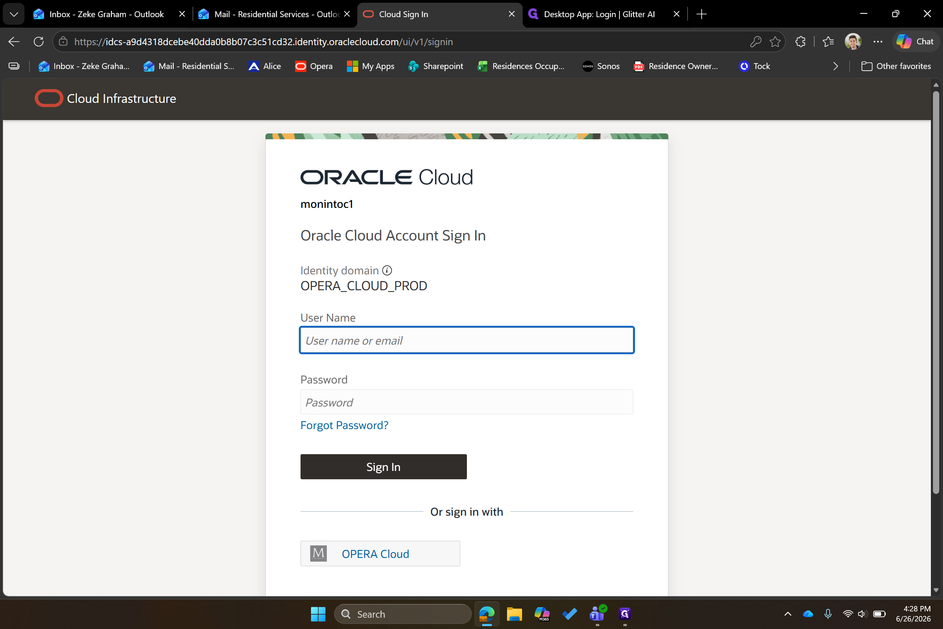Open OneDrive cloud tray icon
This screenshot has width=943, height=629.
808,614
